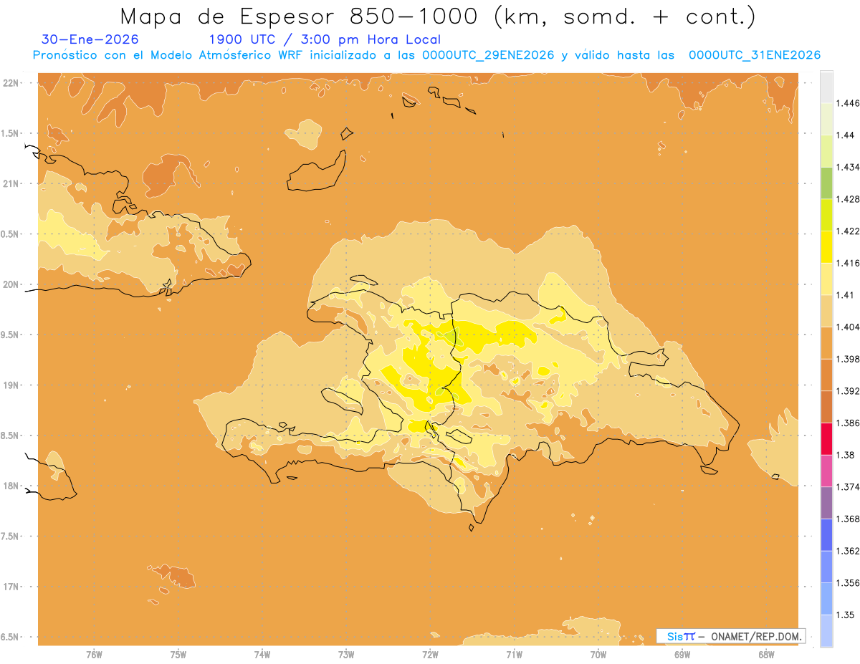Click the '75W' longitude label
Image resolution: width=860 pixels, height=664 pixels.
pos(178,655)
